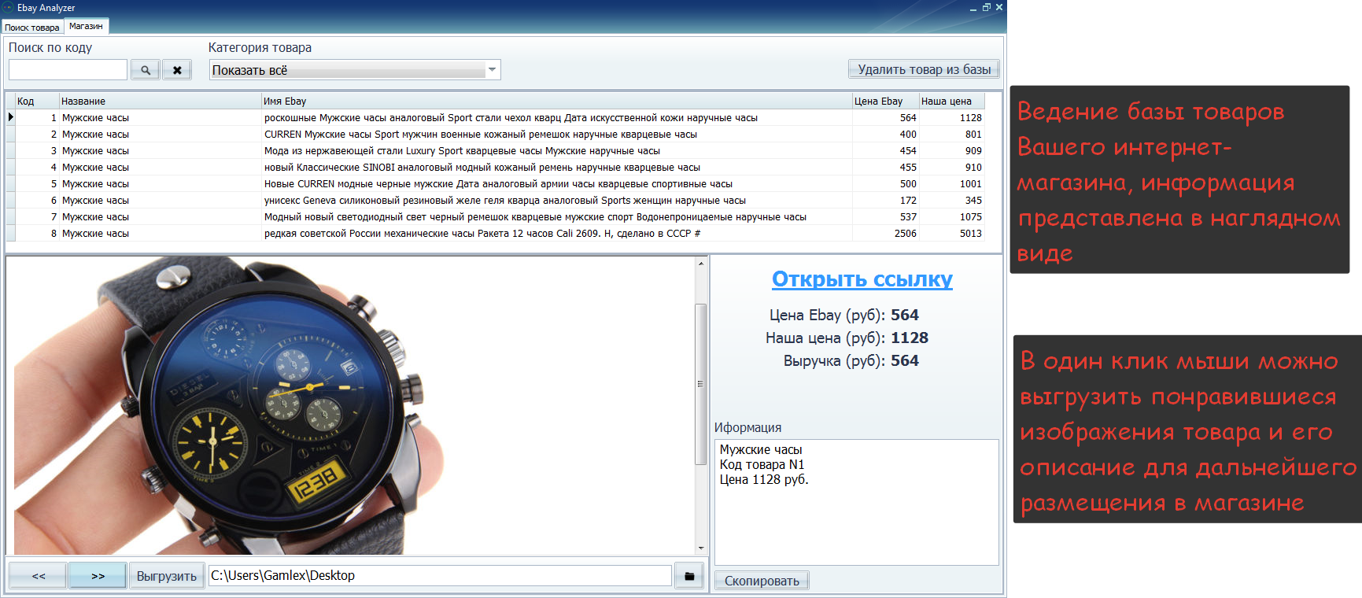1362x598 pixels.
Task: Click 'Код товара N1' in the info box
Action: point(762,465)
